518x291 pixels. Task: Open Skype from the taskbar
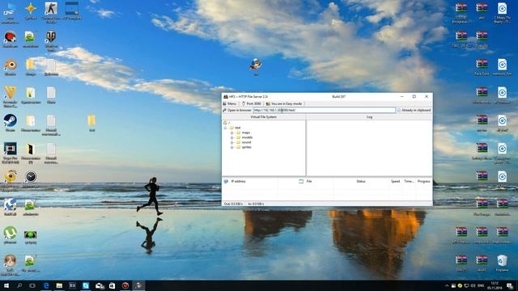pos(86,285)
